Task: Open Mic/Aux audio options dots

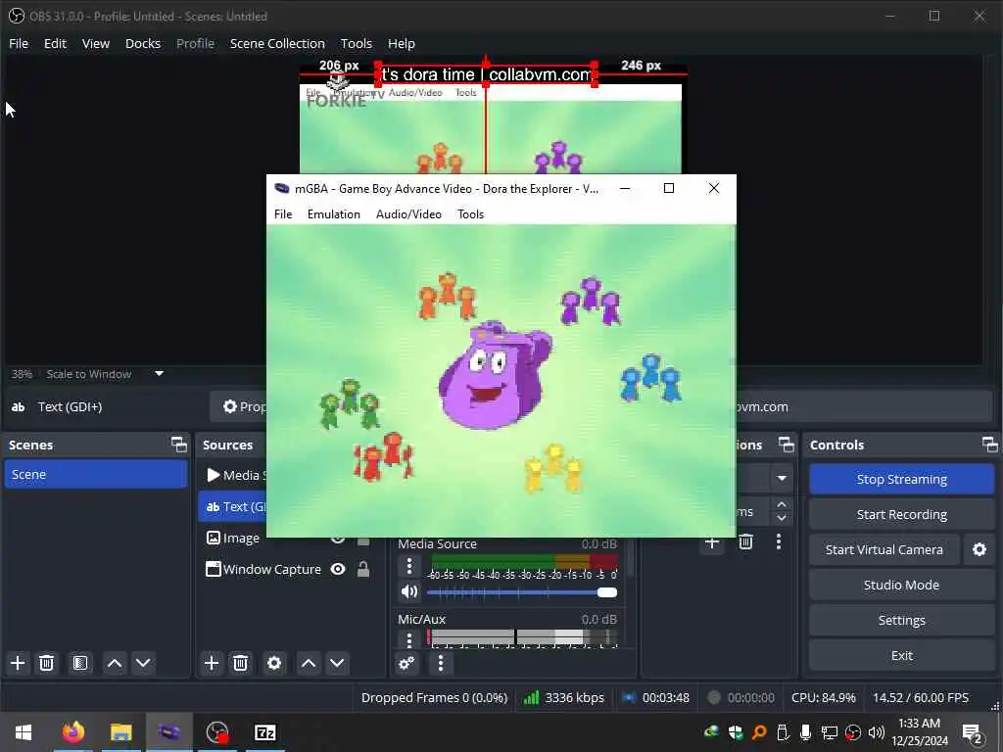Action: pyautogui.click(x=409, y=638)
